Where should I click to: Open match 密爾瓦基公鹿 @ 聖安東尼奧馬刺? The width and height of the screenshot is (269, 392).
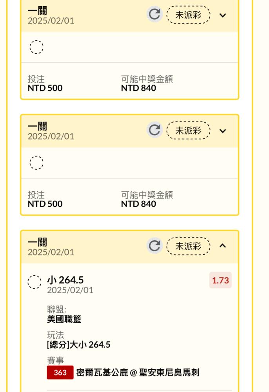(x=138, y=372)
